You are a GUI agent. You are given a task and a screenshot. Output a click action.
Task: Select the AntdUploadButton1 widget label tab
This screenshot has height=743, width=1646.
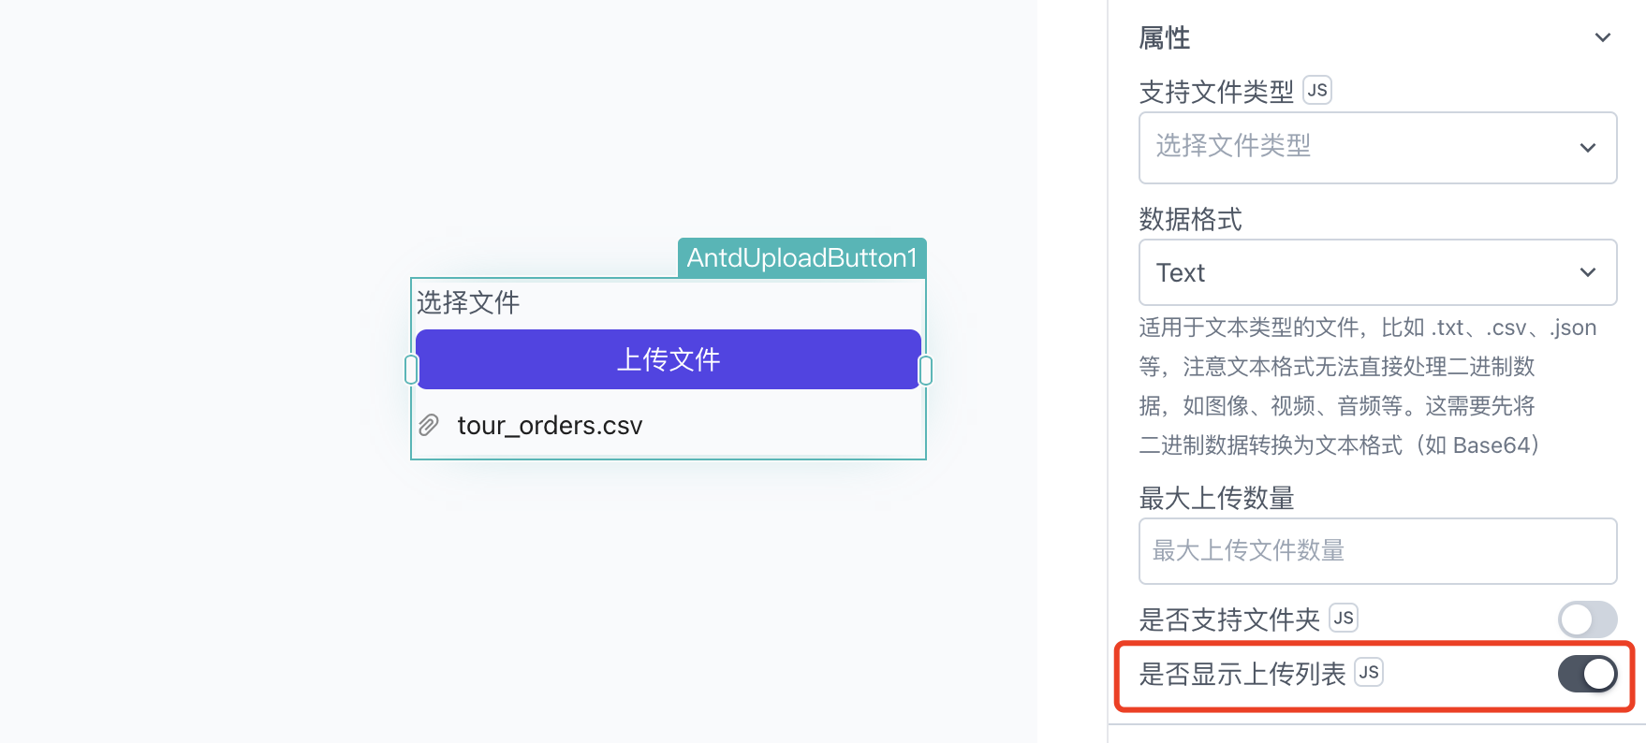pyautogui.click(x=802, y=257)
